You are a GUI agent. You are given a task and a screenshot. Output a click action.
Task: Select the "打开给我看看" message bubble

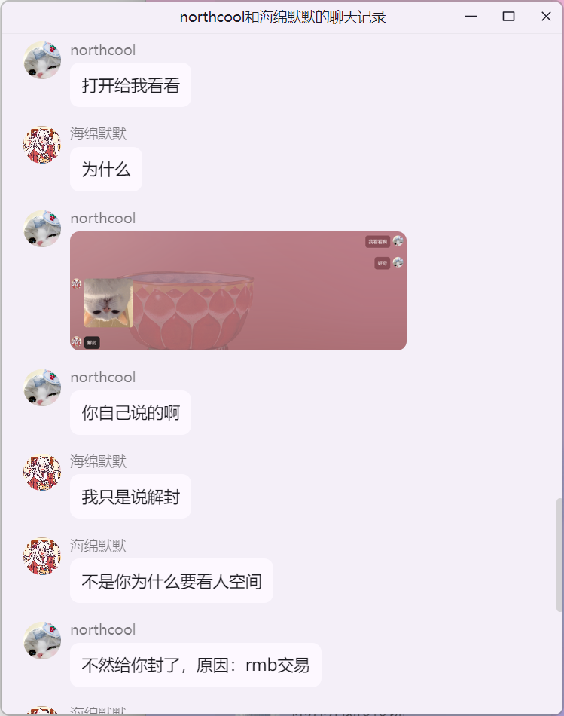tap(130, 85)
